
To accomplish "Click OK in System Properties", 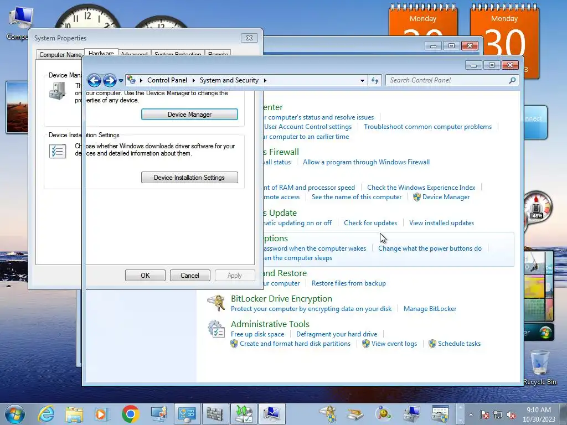I will pyautogui.click(x=145, y=276).
